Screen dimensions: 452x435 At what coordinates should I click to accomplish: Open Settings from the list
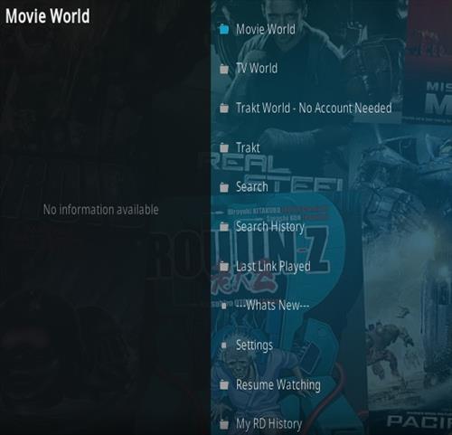(254, 345)
